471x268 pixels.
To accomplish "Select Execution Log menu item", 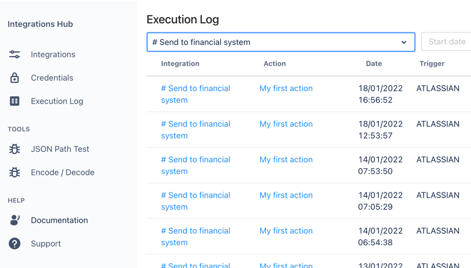I will 57,101.
